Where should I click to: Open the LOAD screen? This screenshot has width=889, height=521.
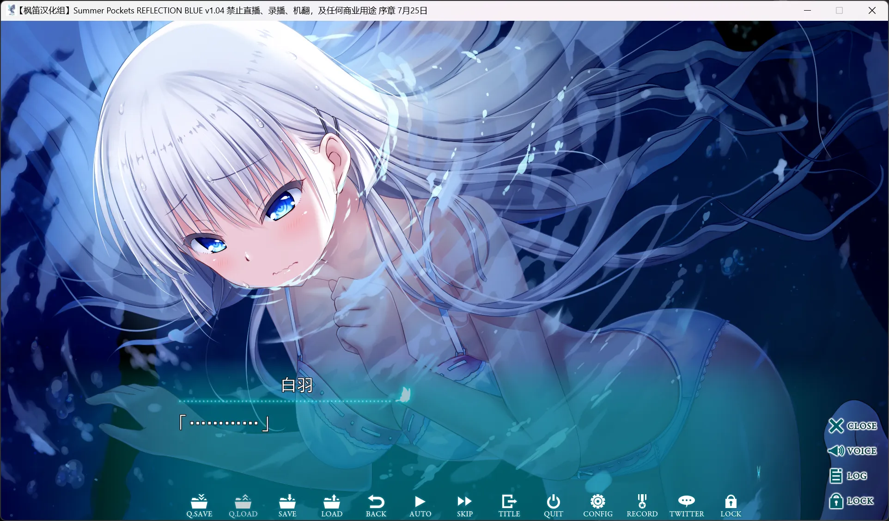tap(332, 506)
